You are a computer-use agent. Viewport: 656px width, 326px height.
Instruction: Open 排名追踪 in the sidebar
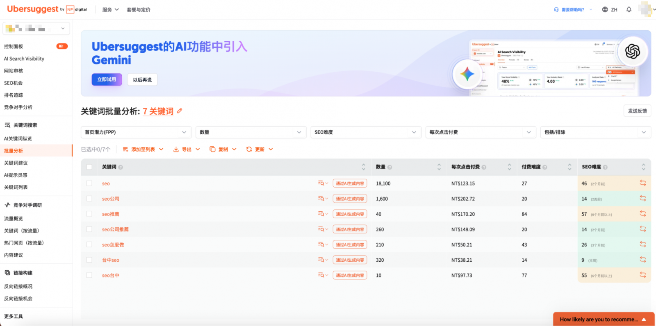(x=14, y=95)
